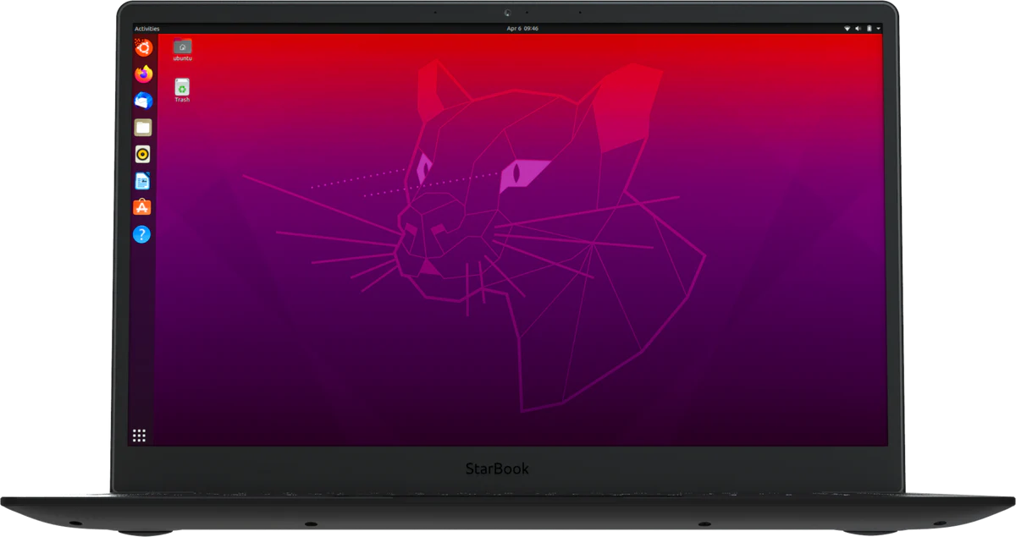Expand the system menu dropdown arrow
The image size is (1016, 537).
[879, 29]
